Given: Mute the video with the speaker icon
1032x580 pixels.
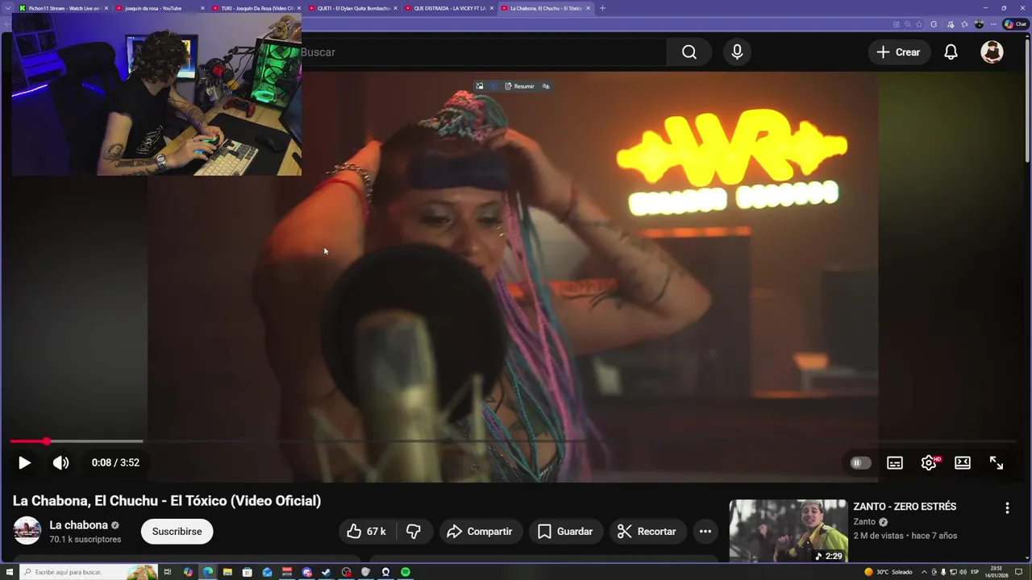Looking at the screenshot, I should tap(60, 462).
